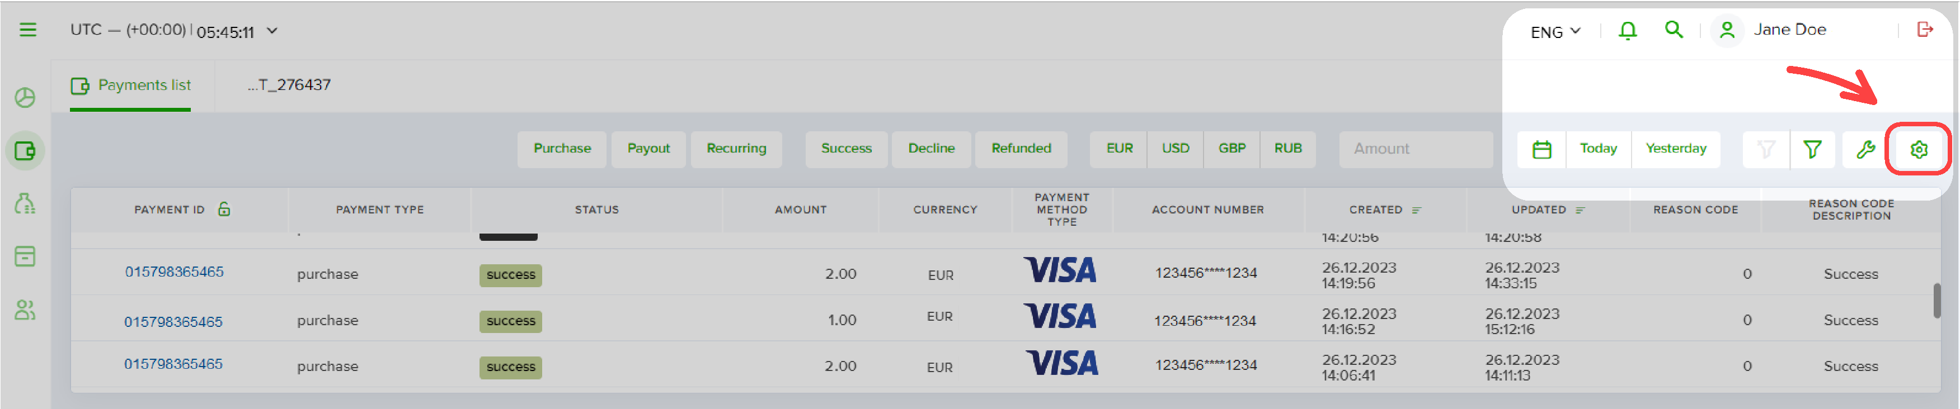Sort by the Created column
The width and height of the screenshot is (1960, 409).
pos(1384,210)
